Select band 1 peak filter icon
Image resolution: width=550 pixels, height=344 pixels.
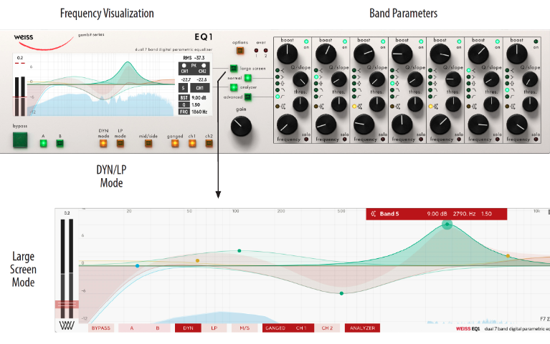pyautogui.click(x=278, y=83)
